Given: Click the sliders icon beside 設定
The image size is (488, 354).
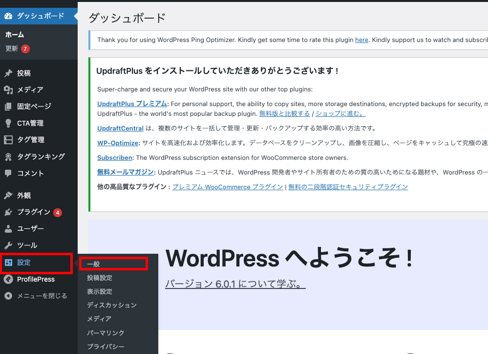Looking at the screenshot, I should tap(8, 263).
